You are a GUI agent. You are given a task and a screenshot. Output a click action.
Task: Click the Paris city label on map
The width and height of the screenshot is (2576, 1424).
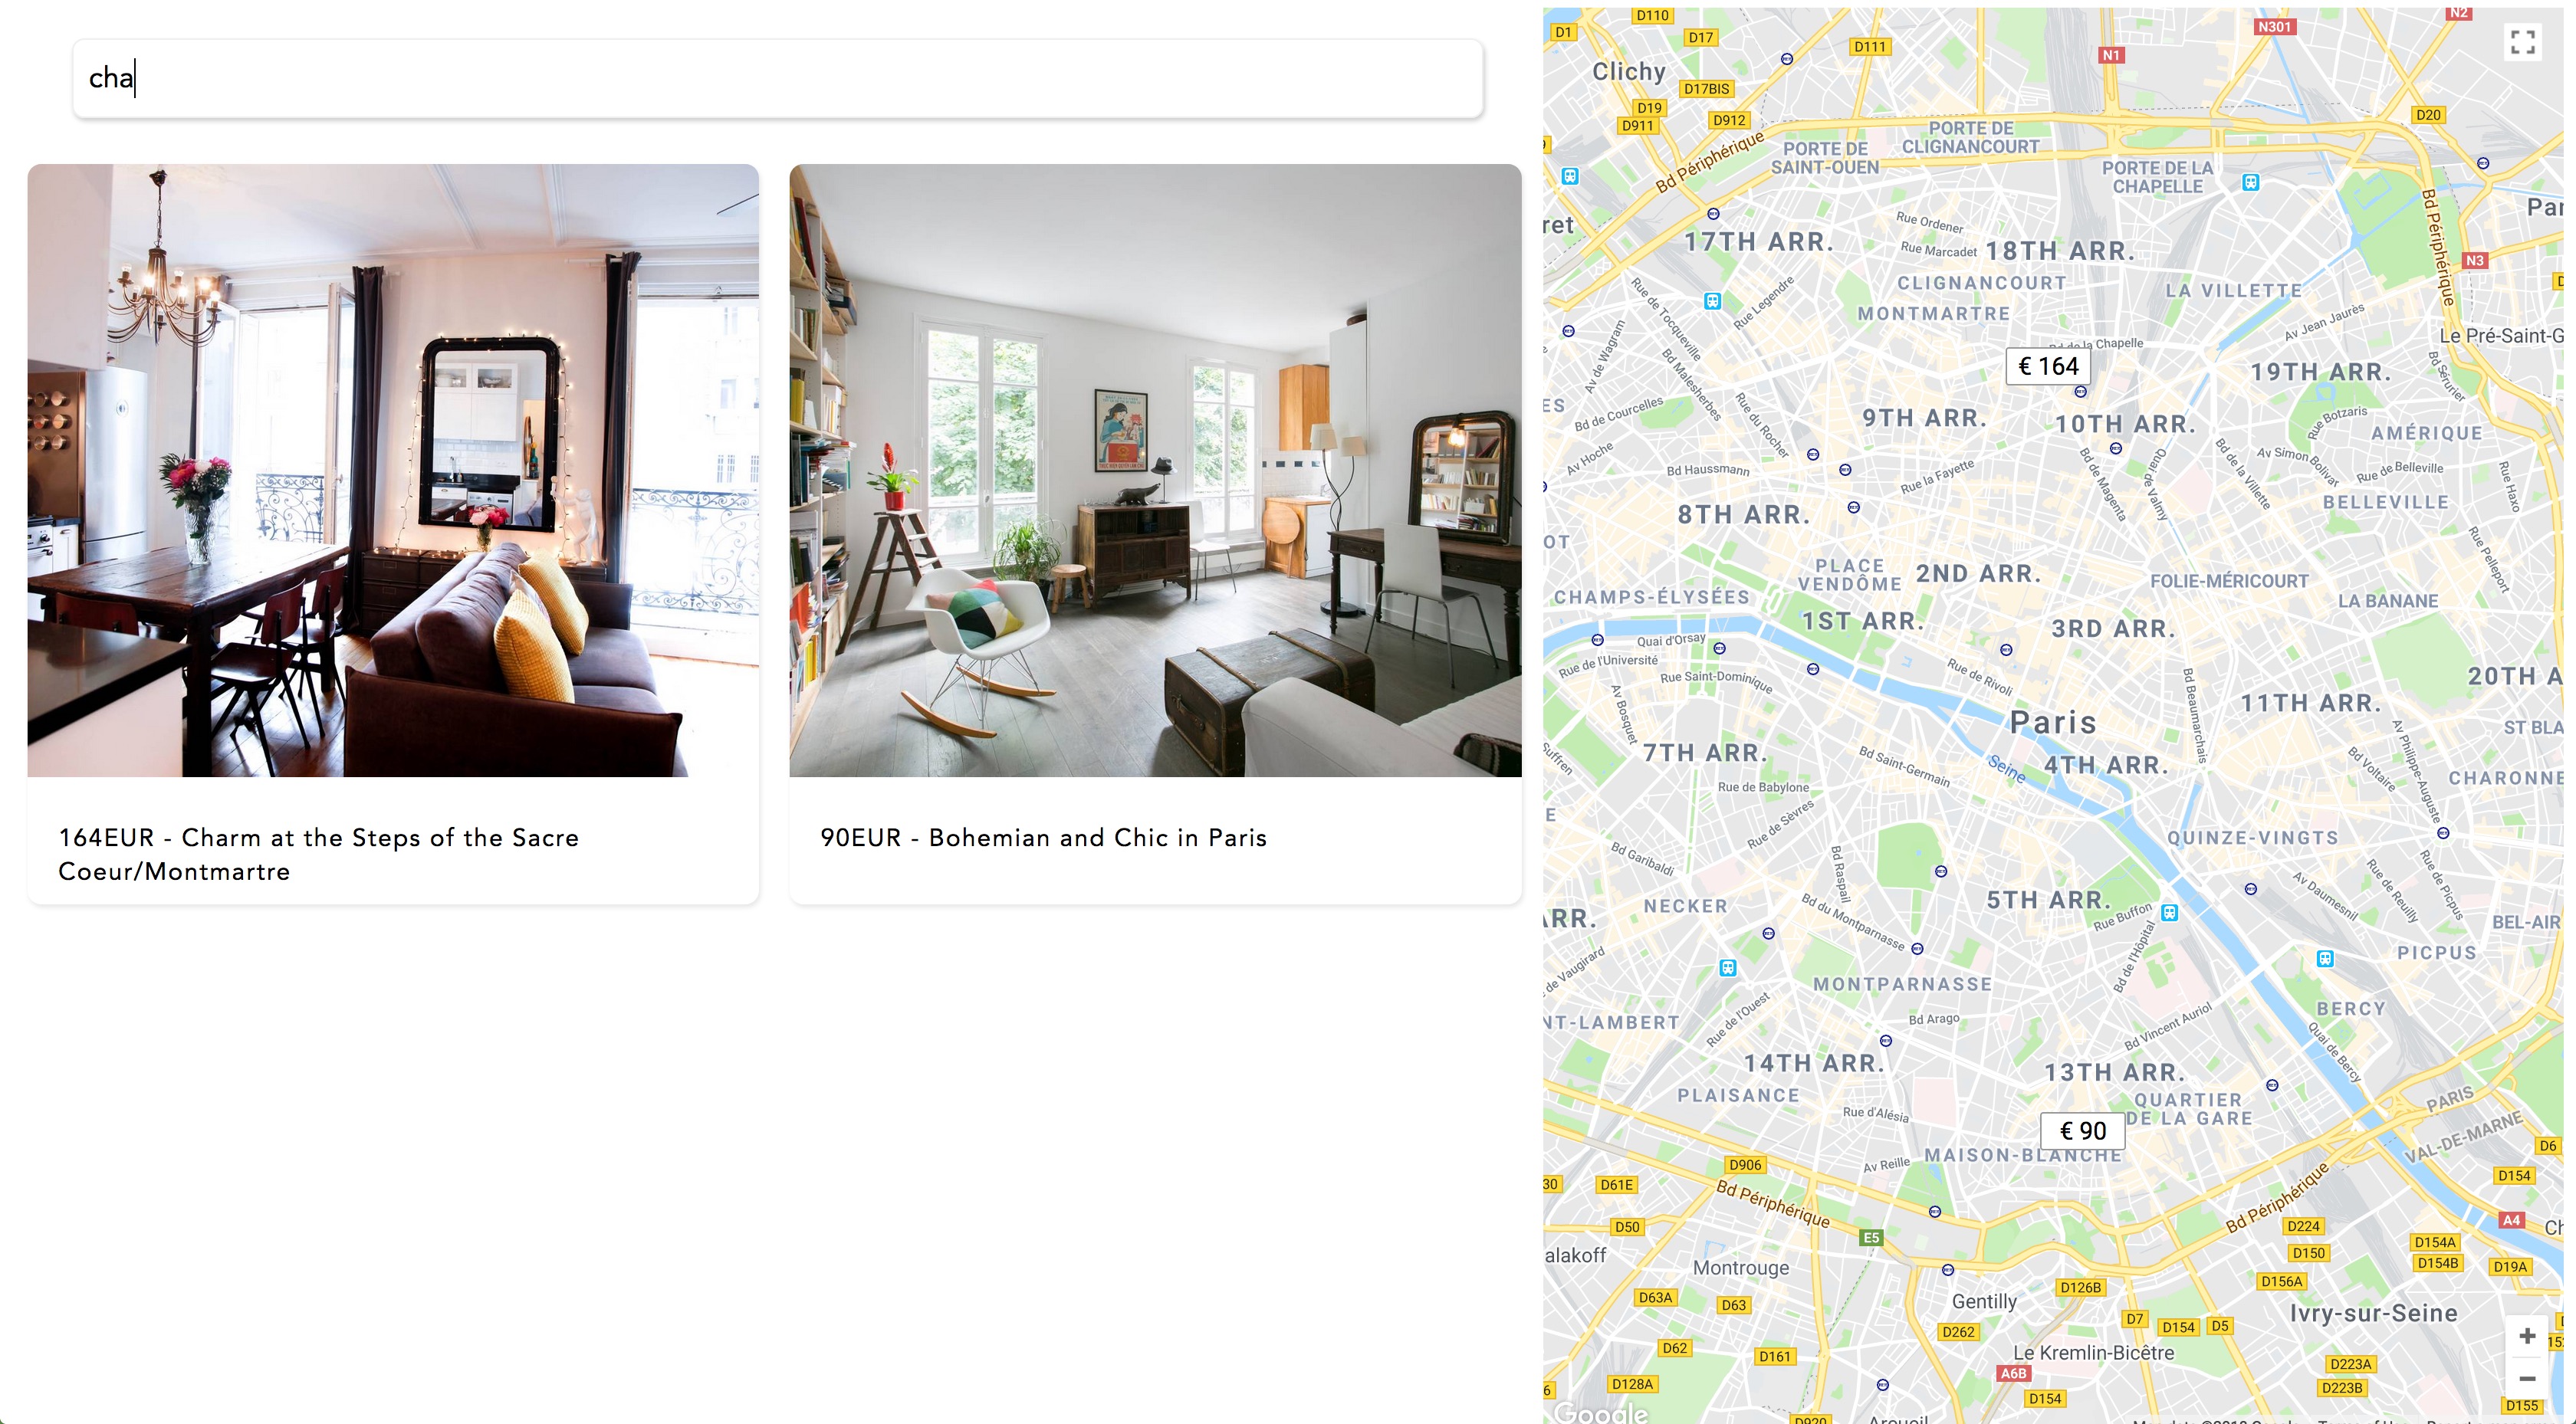[x=2053, y=722]
